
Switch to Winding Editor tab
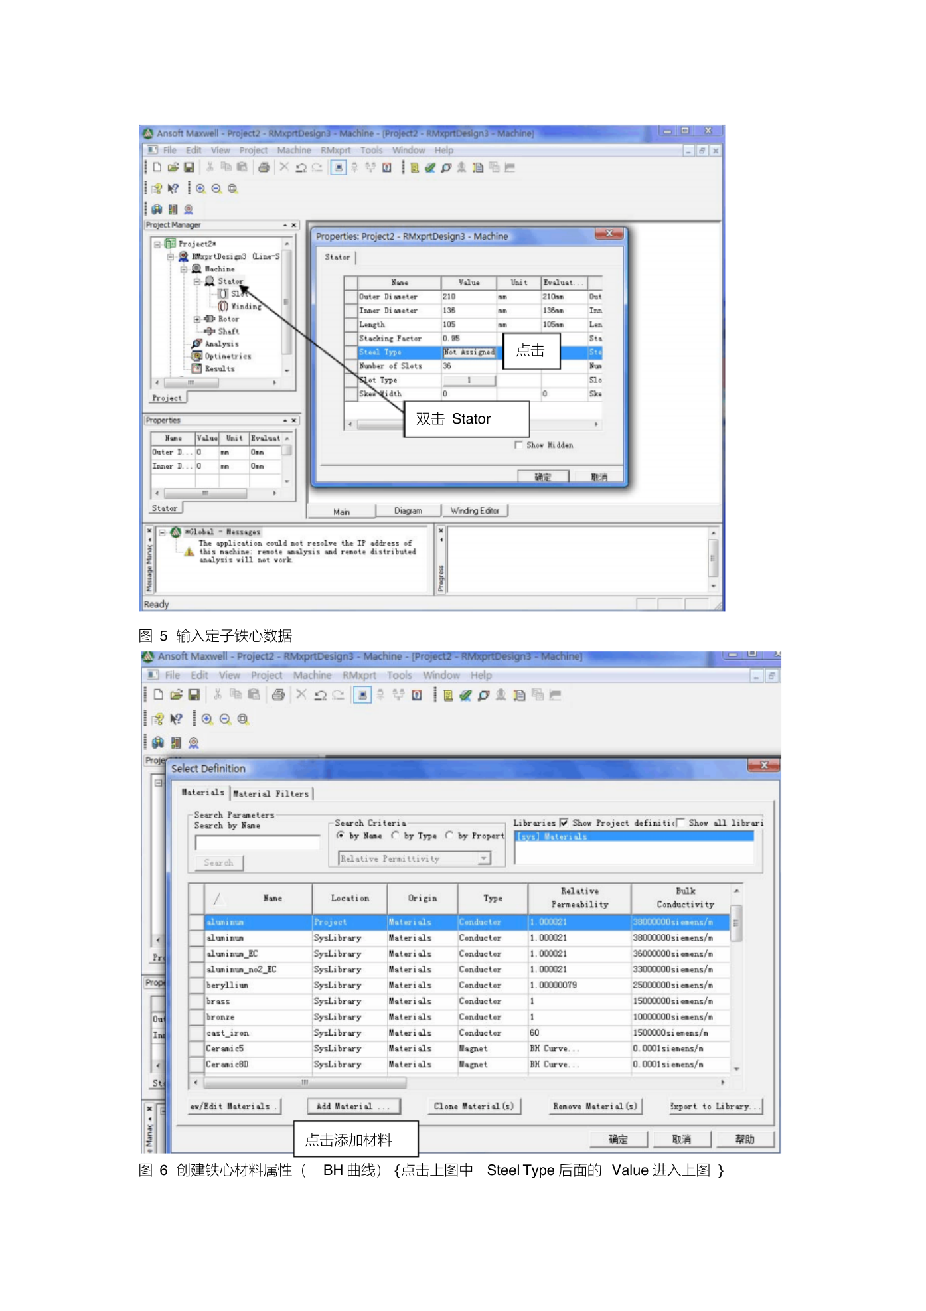click(475, 510)
